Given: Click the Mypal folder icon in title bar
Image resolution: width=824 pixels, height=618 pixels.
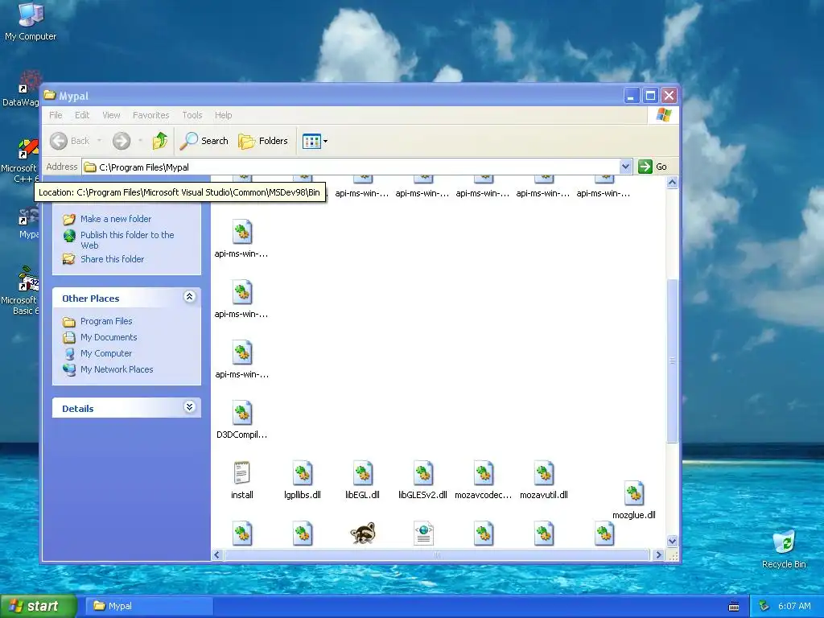Looking at the screenshot, I should [x=50, y=95].
